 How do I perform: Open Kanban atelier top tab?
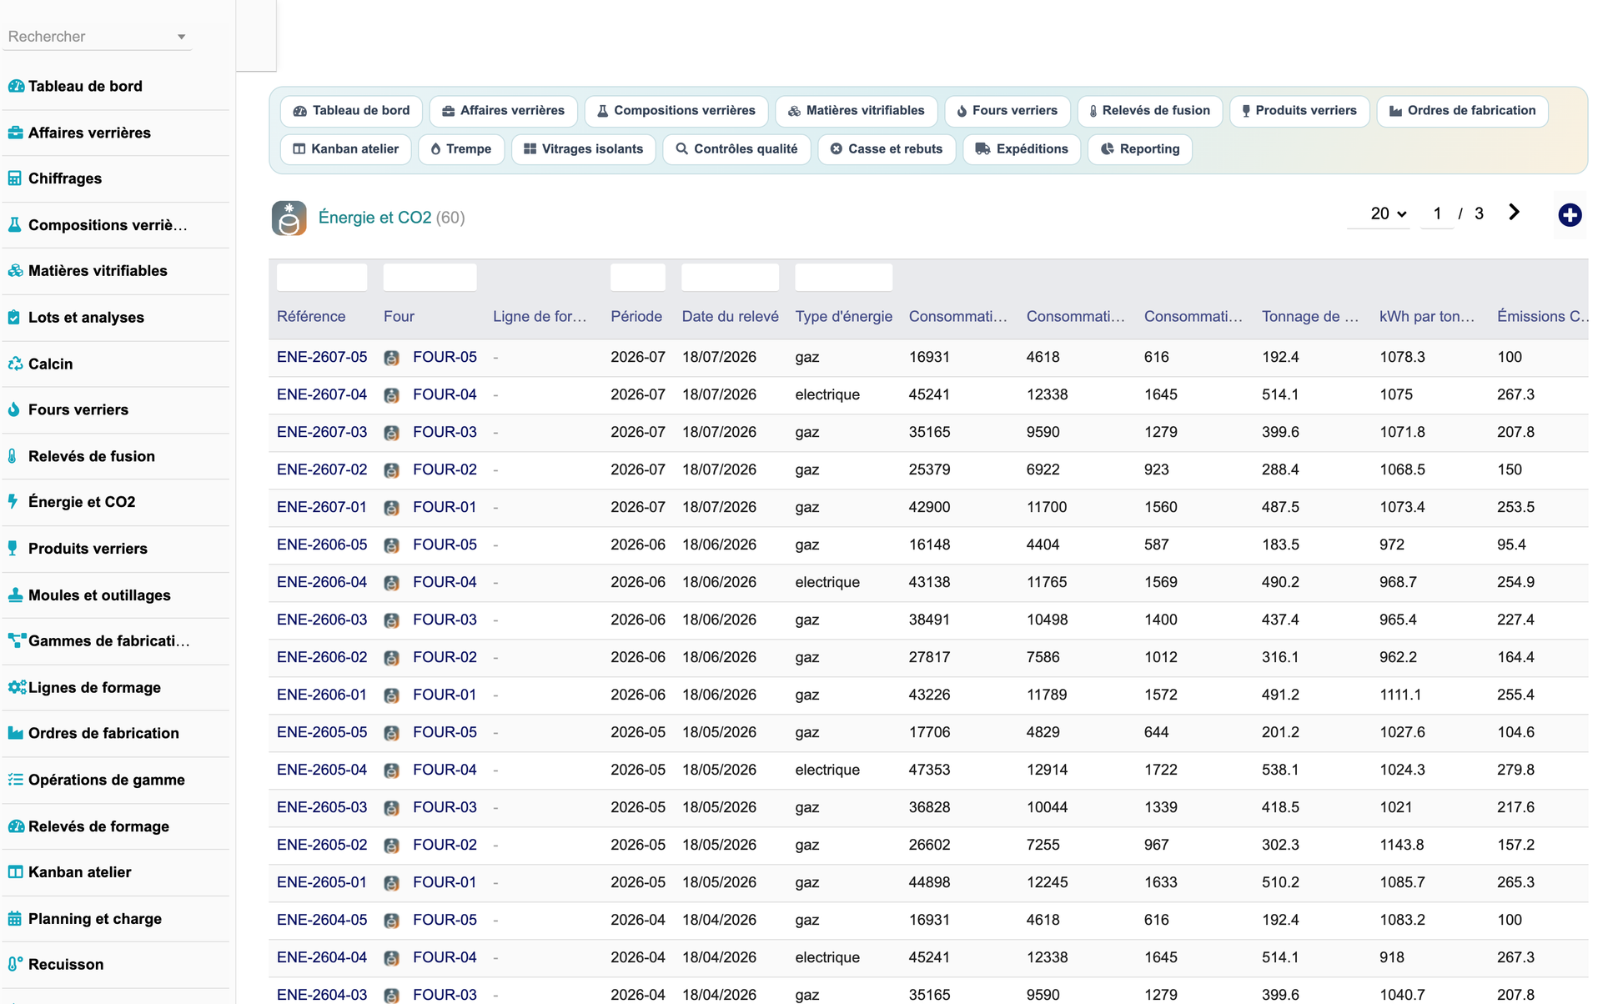tap(345, 149)
